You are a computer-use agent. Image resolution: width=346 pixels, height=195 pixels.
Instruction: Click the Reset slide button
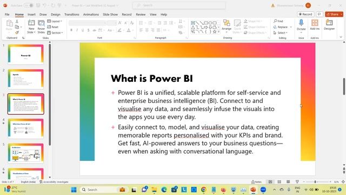click(53, 27)
